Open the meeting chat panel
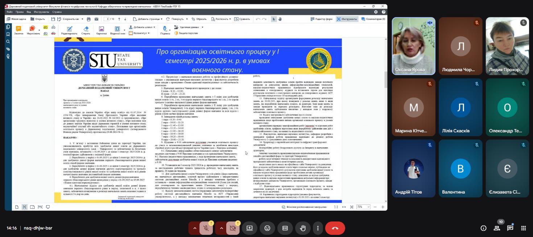The height and width of the screenshot is (237, 533). 510,228
